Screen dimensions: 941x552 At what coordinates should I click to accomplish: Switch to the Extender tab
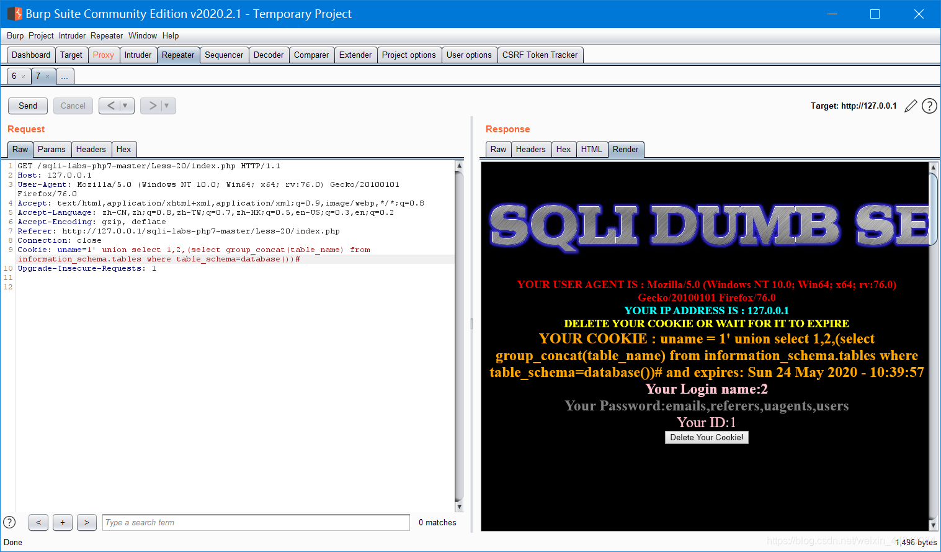[355, 55]
